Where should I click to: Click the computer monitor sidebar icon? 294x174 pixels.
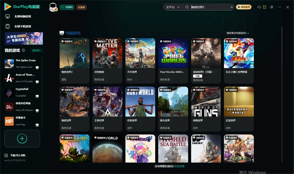point(8,16)
